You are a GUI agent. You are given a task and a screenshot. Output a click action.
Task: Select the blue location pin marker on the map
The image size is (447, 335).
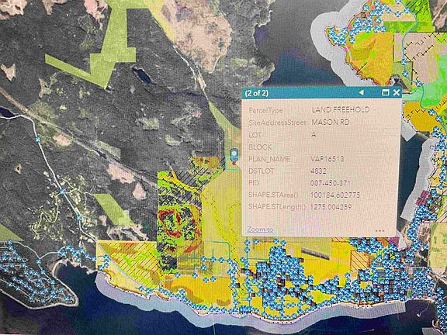(234, 155)
